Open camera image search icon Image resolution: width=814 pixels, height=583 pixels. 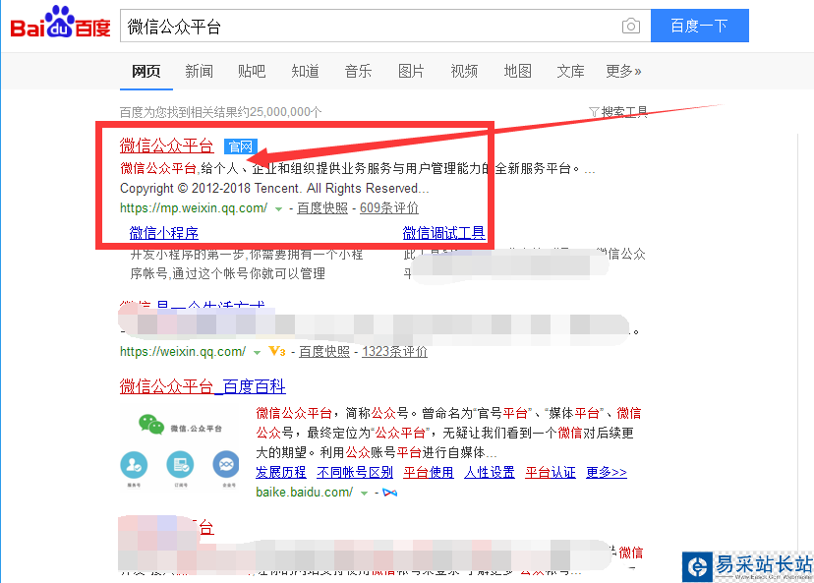[x=631, y=26]
